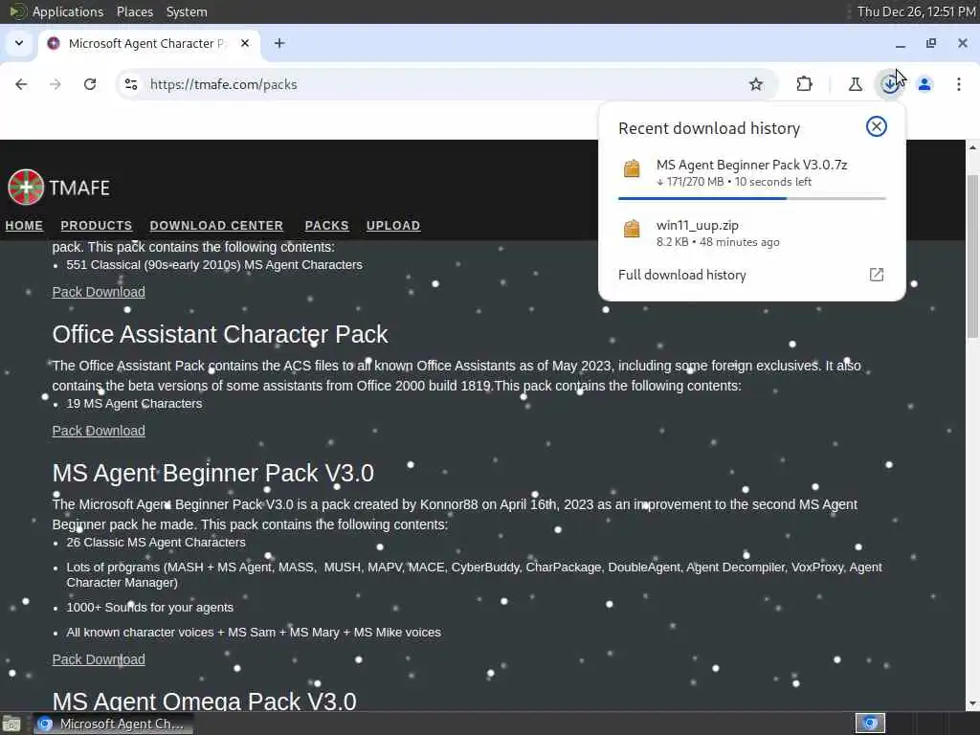Viewport: 980px width, 735px height.
Task: Close the Microsoft Agent Character tab
Action: point(245,43)
